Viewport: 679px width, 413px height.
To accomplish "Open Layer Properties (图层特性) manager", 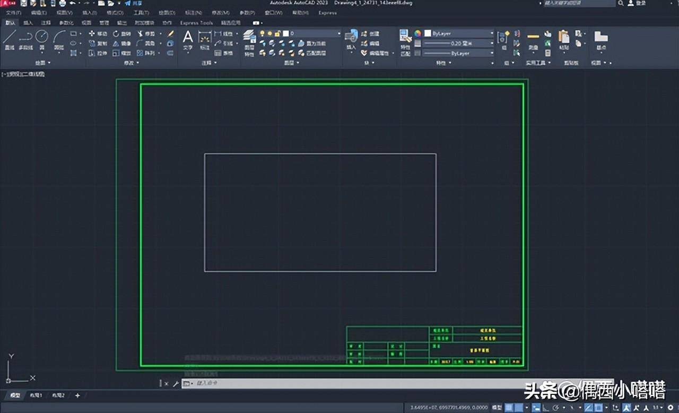I will click(x=249, y=42).
